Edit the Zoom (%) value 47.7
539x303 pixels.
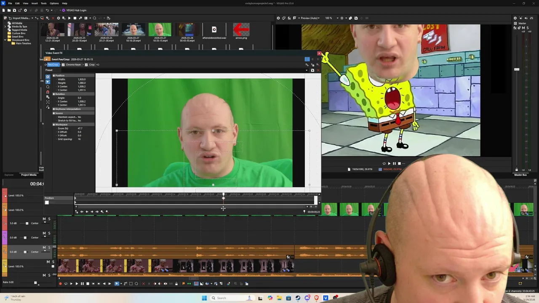coord(80,128)
